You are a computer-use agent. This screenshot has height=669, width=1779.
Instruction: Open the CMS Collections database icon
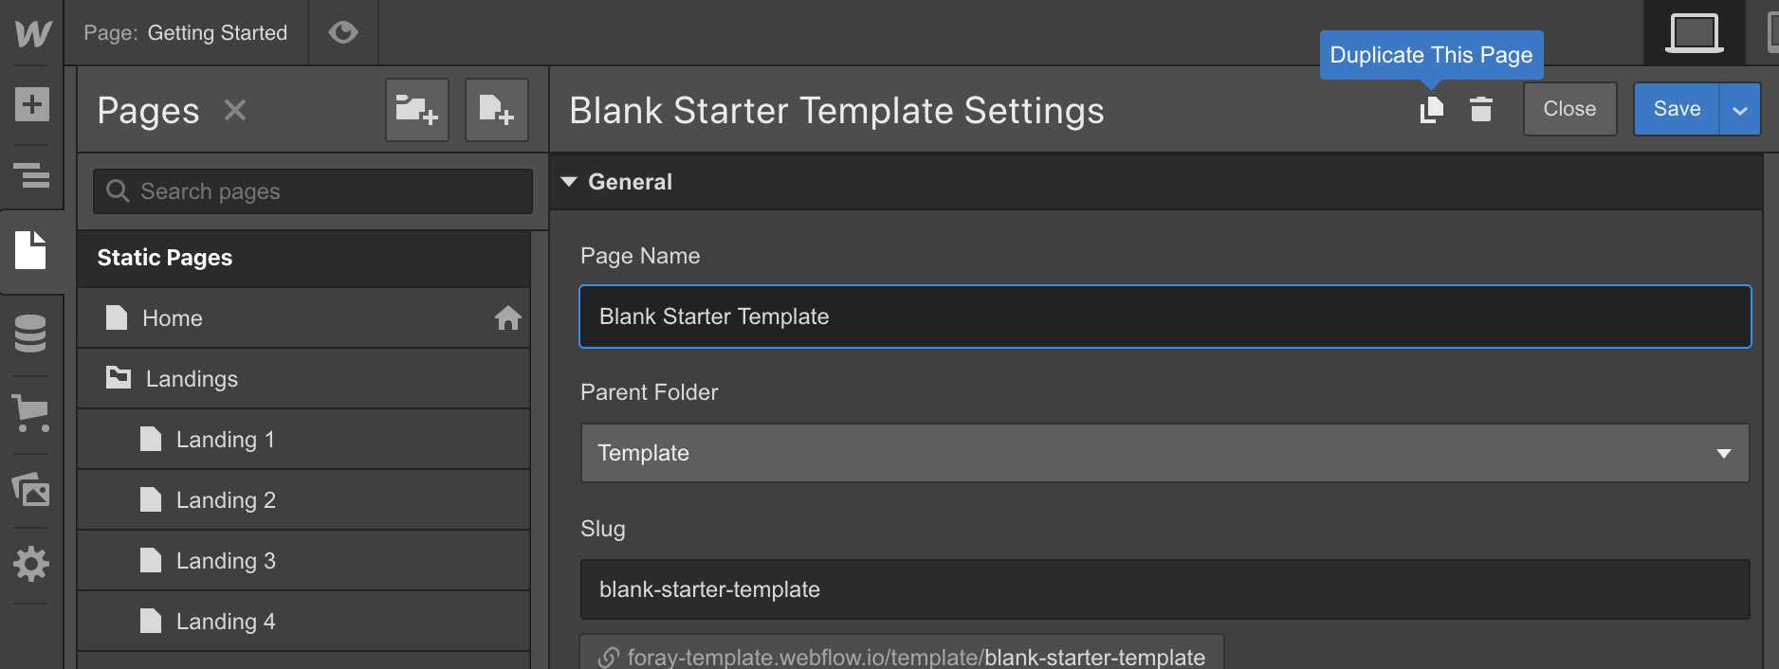(30, 334)
